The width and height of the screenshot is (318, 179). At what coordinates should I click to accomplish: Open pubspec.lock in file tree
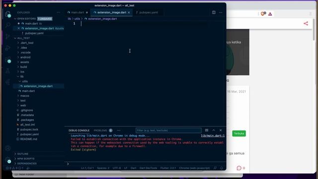pyautogui.click(x=29, y=129)
